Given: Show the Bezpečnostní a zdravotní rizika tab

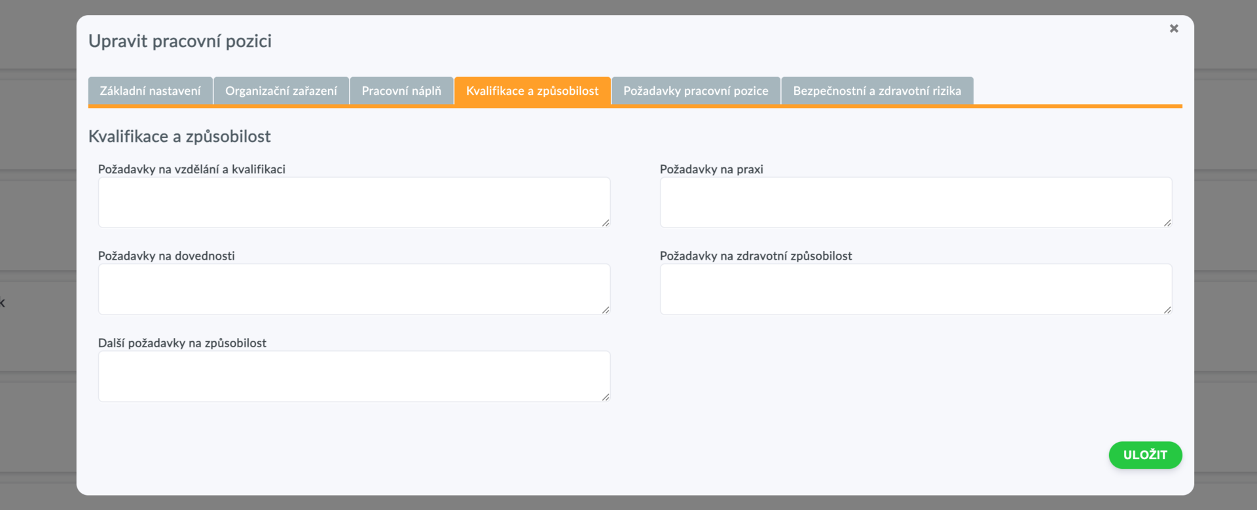Looking at the screenshot, I should click(877, 91).
